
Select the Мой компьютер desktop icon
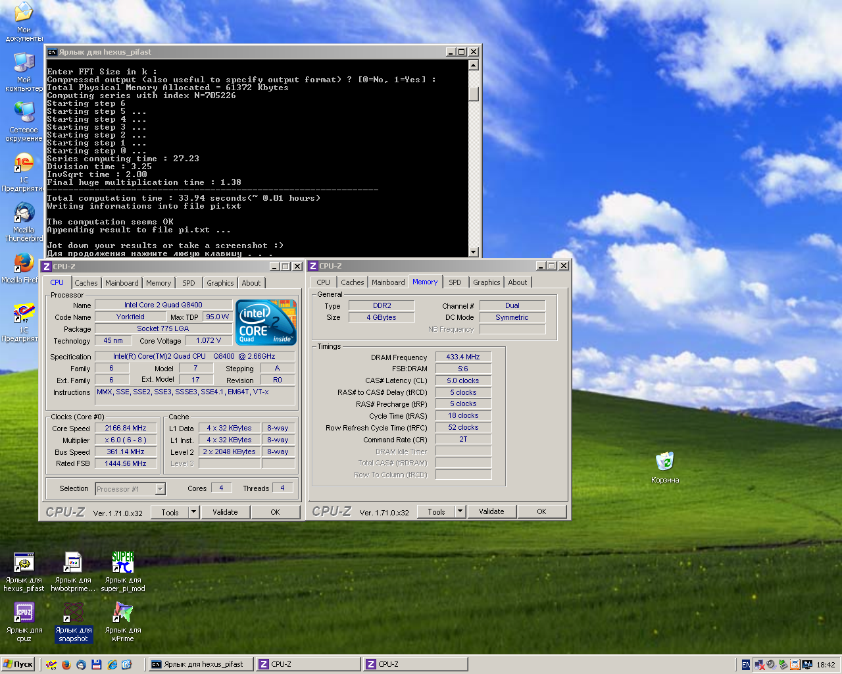point(24,72)
